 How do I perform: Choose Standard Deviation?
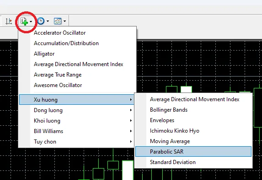[193, 162]
